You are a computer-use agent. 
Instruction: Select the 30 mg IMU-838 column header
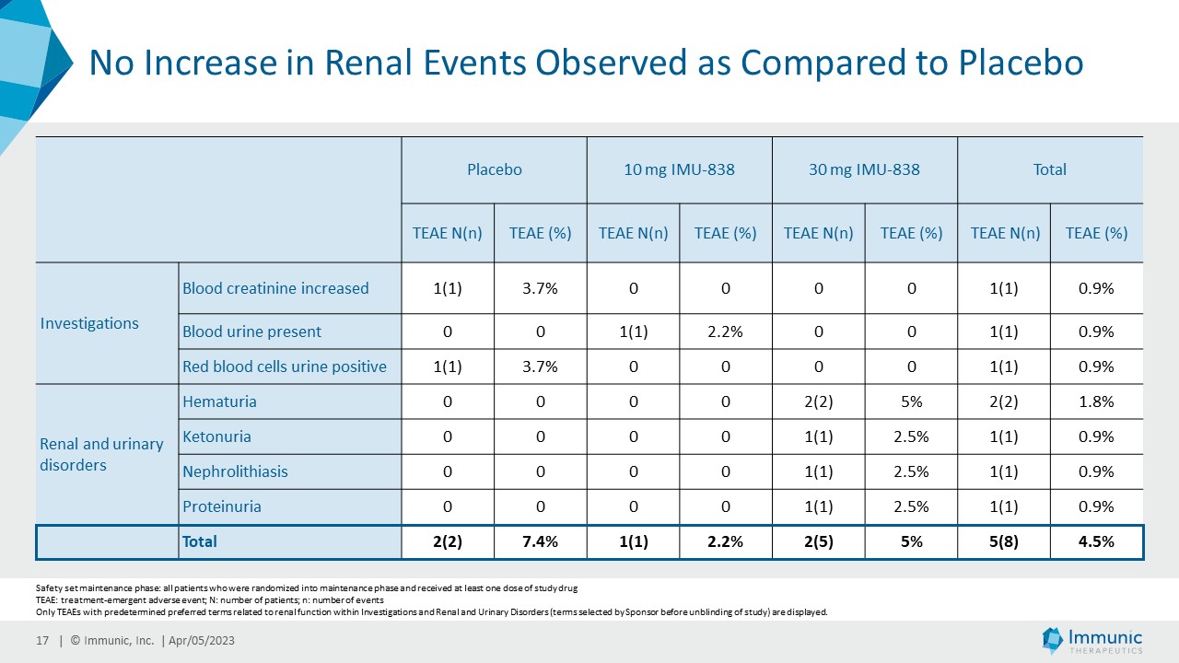click(x=864, y=169)
